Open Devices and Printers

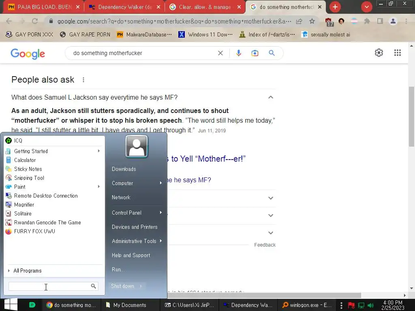tap(135, 227)
